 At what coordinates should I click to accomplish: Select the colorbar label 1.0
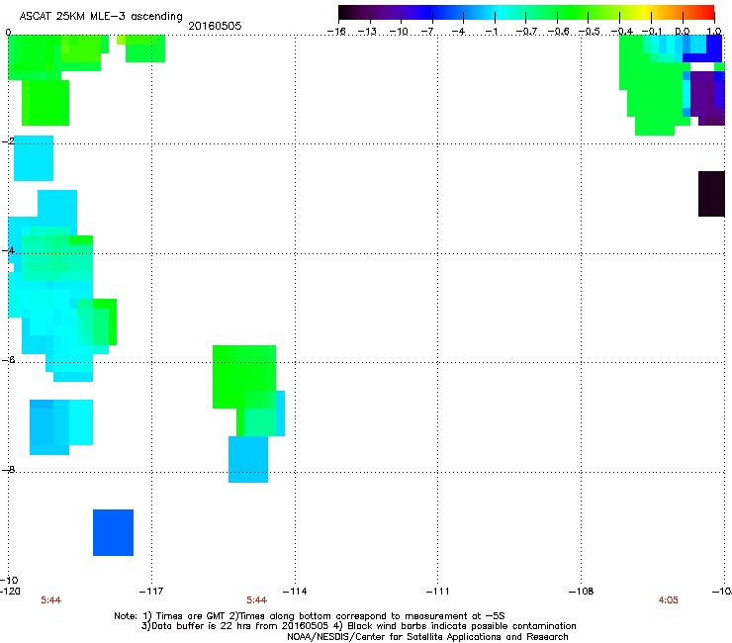[x=714, y=32]
